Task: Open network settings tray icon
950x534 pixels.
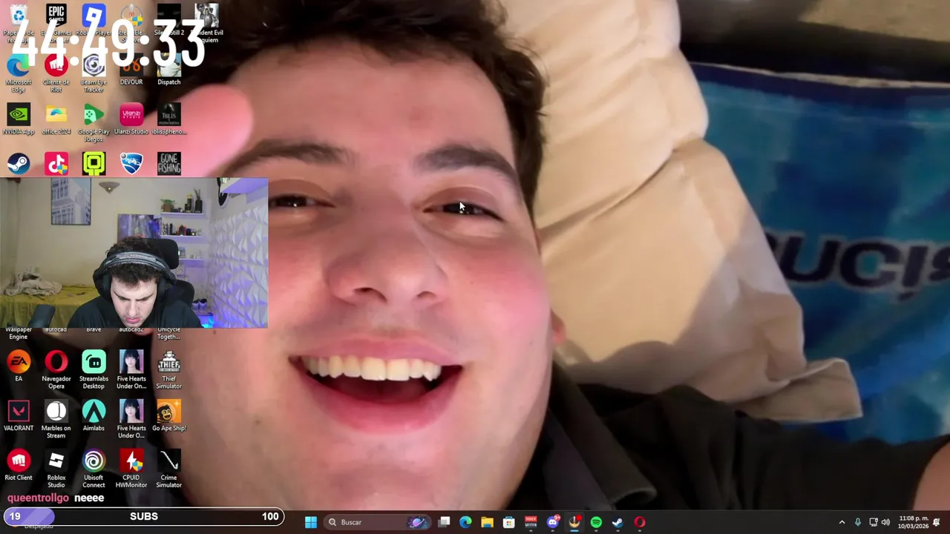Action: 874,522
